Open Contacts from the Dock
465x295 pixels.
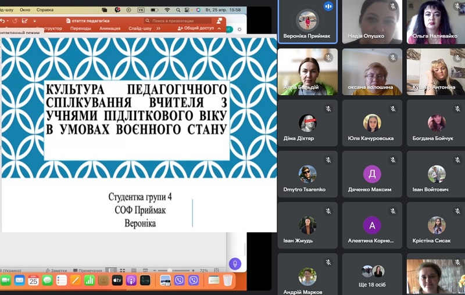pyautogui.click(x=103, y=280)
